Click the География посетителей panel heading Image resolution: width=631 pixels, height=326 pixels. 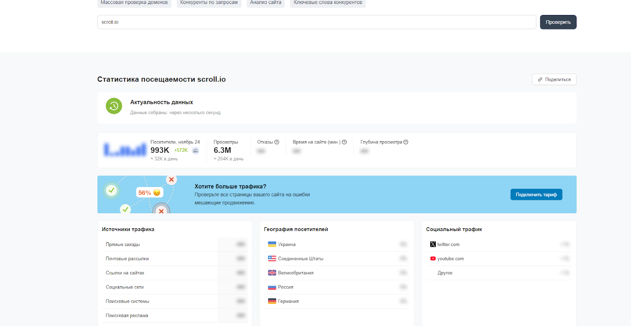point(296,229)
